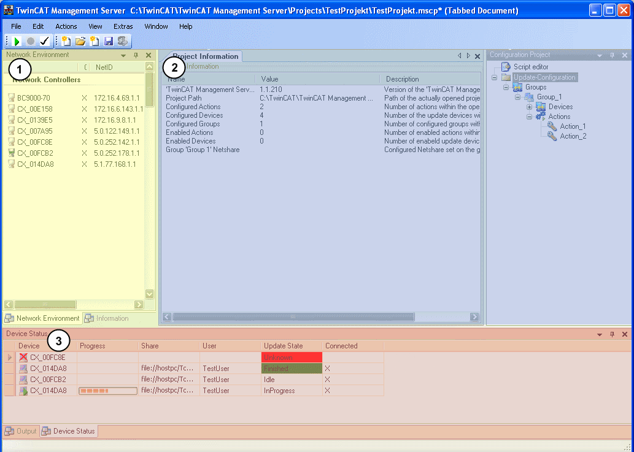The height and width of the screenshot is (452, 634).
Task: Click the green Finished update state cell
Action: pyautogui.click(x=292, y=369)
